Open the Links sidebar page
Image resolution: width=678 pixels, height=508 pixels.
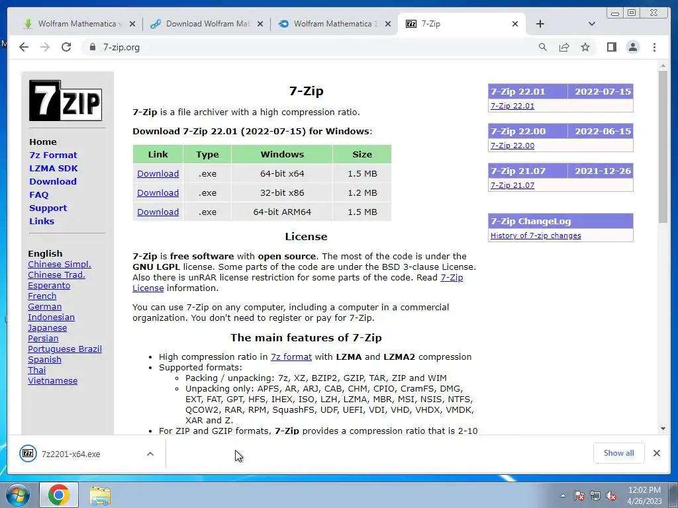(x=42, y=221)
